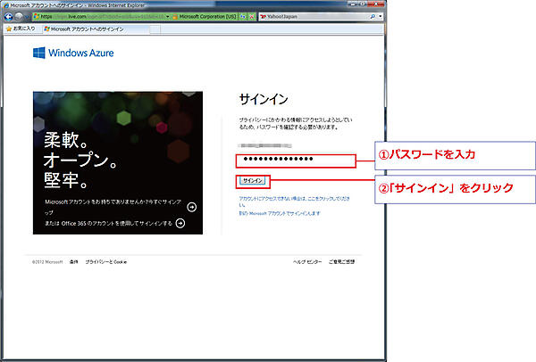Screen dimensions: 536x362
Task: Open プライバシーと Cookie footer link
Action: [x=106, y=261]
